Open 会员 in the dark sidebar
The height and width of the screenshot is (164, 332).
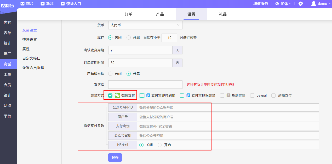[x=7, y=85]
